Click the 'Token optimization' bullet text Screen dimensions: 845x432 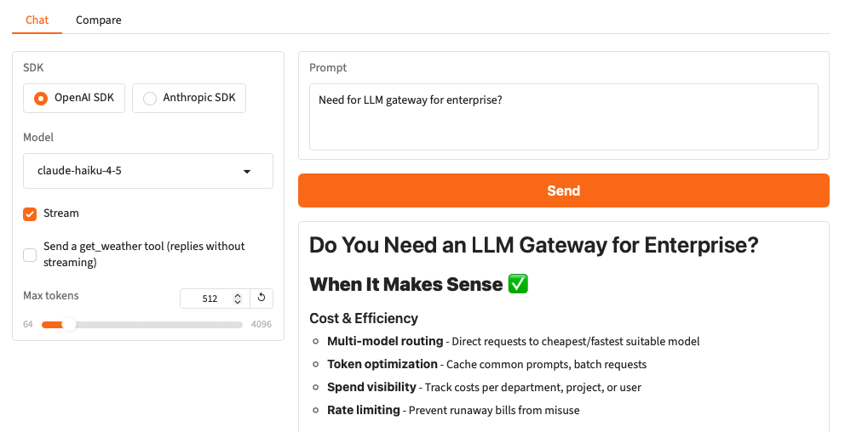coord(382,364)
